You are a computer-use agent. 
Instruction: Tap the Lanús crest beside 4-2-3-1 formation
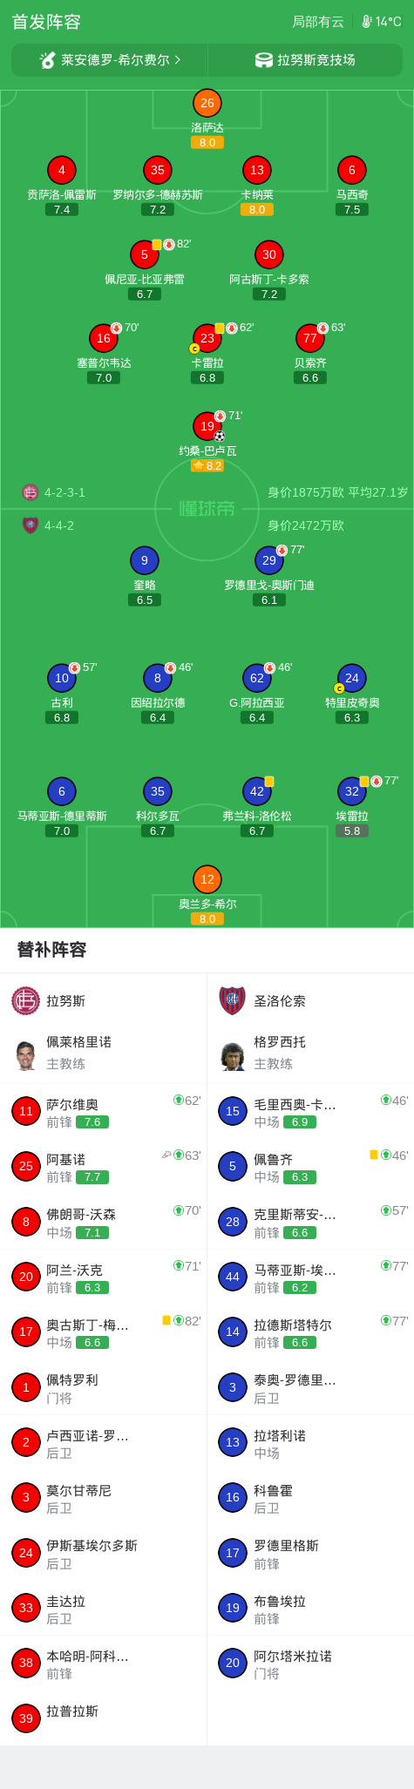(31, 492)
